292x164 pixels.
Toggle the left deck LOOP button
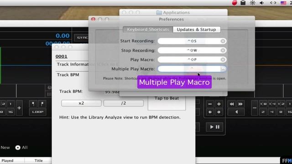38,112
